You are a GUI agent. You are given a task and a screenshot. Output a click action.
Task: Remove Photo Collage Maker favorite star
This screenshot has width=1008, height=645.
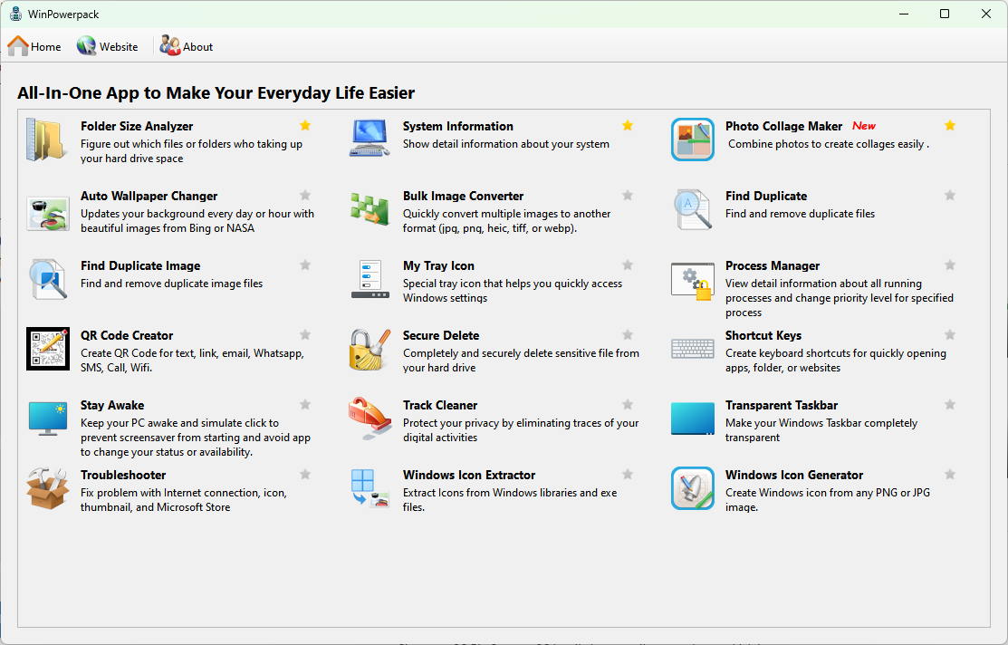pos(950,125)
